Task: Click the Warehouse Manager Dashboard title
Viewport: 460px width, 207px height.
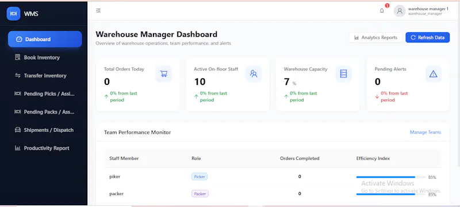Action: [156, 34]
